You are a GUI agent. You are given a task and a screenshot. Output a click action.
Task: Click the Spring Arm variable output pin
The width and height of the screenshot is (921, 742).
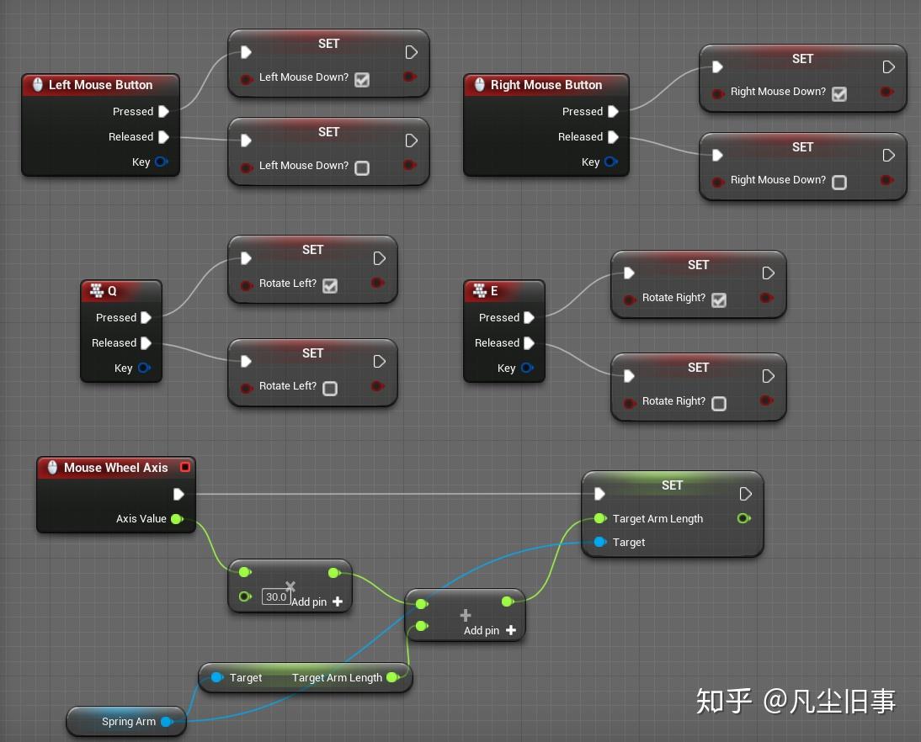point(168,721)
